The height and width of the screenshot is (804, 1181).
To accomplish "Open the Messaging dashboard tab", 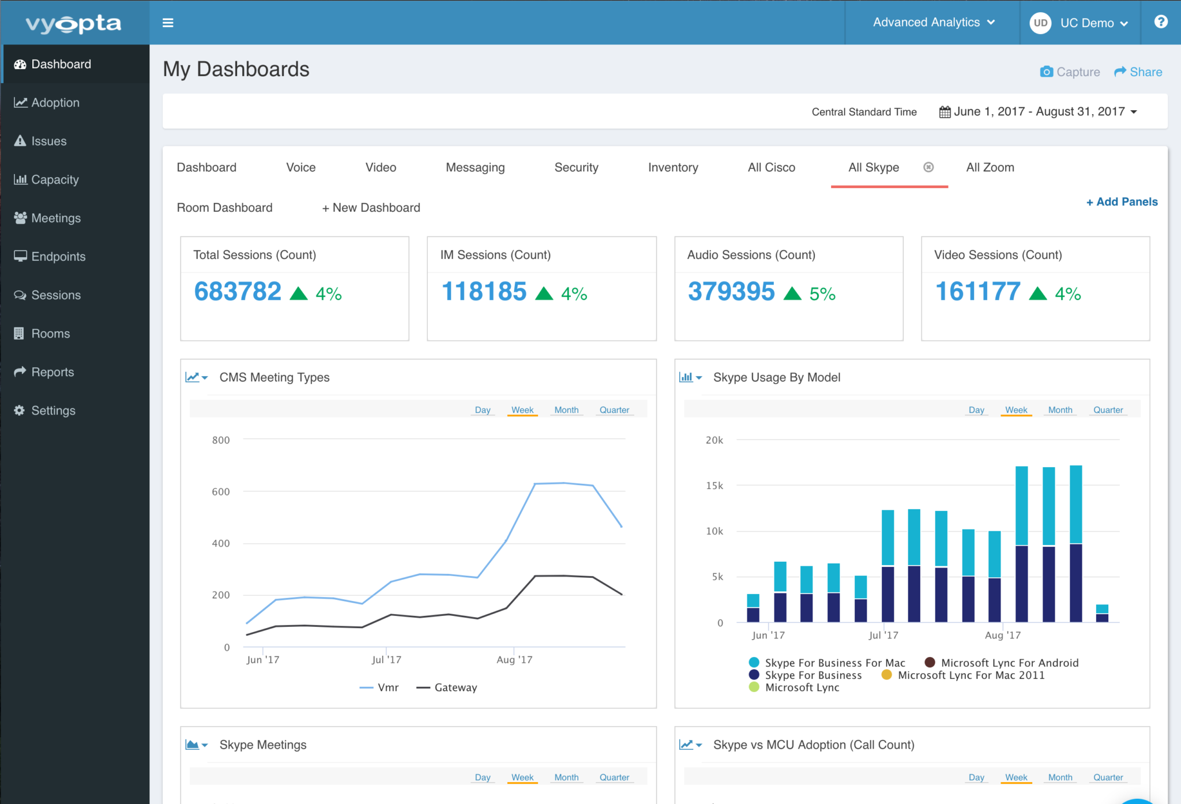I will point(475,168).
